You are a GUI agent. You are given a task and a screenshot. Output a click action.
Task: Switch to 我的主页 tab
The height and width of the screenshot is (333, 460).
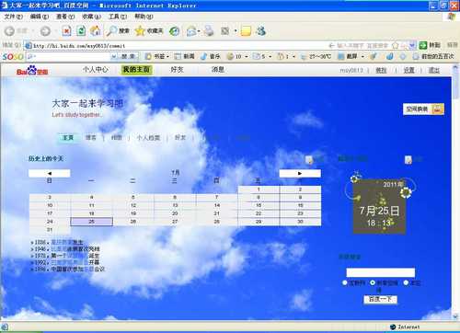coord(136,70)
